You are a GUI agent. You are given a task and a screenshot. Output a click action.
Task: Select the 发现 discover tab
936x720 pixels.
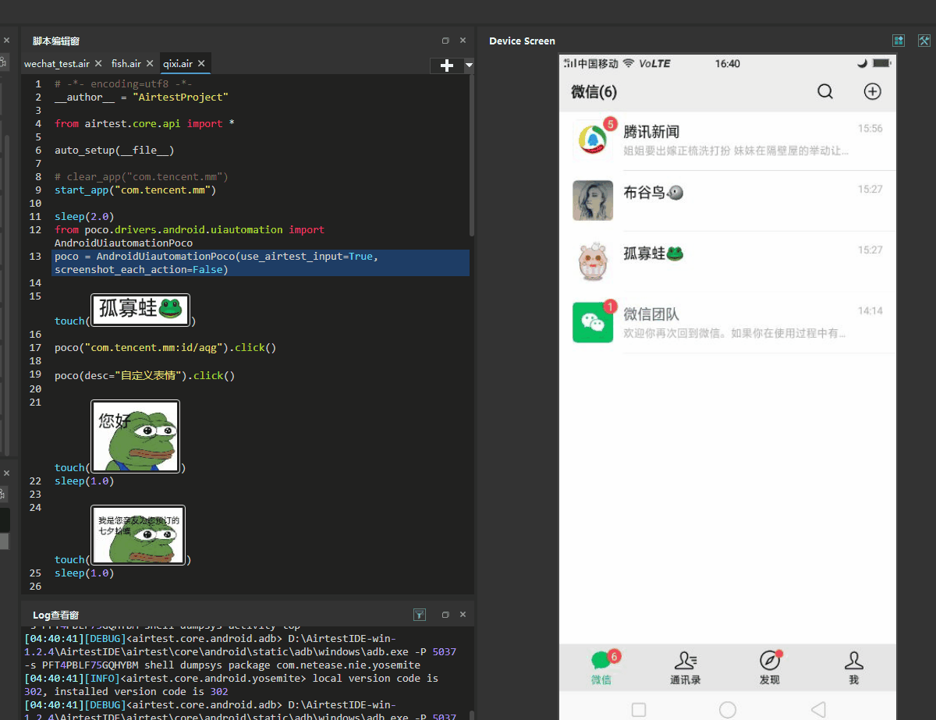click(x=770, y=668)
